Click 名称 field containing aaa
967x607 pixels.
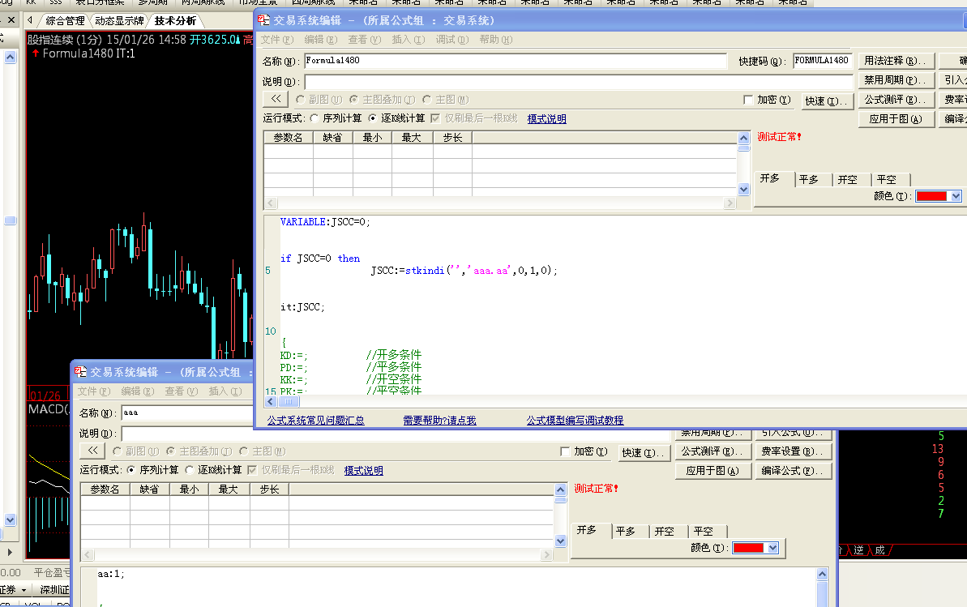pos(187,413)
